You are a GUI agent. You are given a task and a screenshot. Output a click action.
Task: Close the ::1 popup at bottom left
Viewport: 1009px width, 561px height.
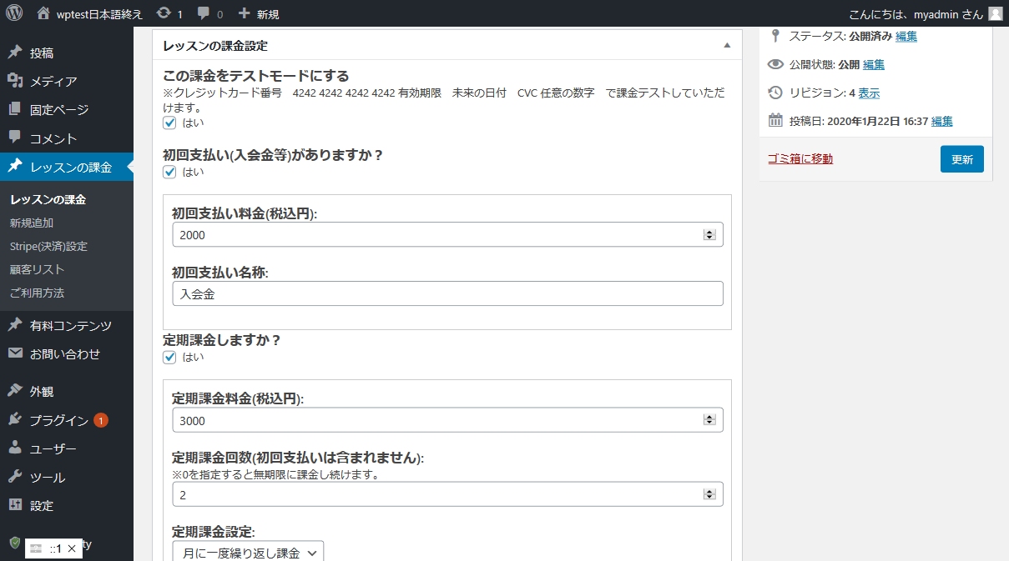72,548
